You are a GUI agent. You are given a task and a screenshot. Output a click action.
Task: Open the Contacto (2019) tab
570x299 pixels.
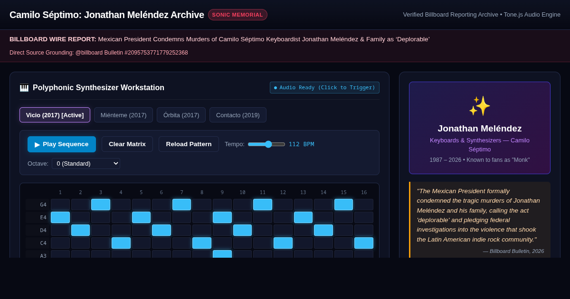coord(238,115)
